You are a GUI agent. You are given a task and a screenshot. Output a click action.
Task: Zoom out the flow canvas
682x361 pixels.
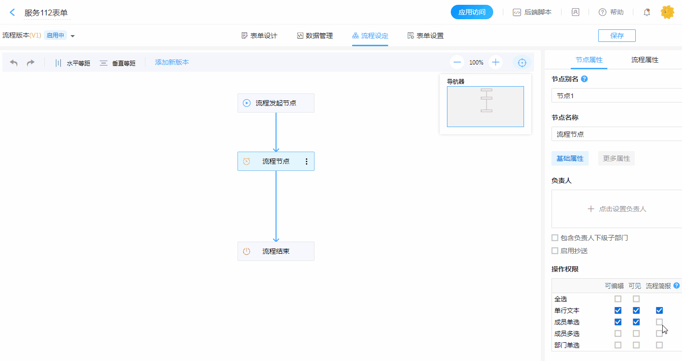tap(457, 62)
